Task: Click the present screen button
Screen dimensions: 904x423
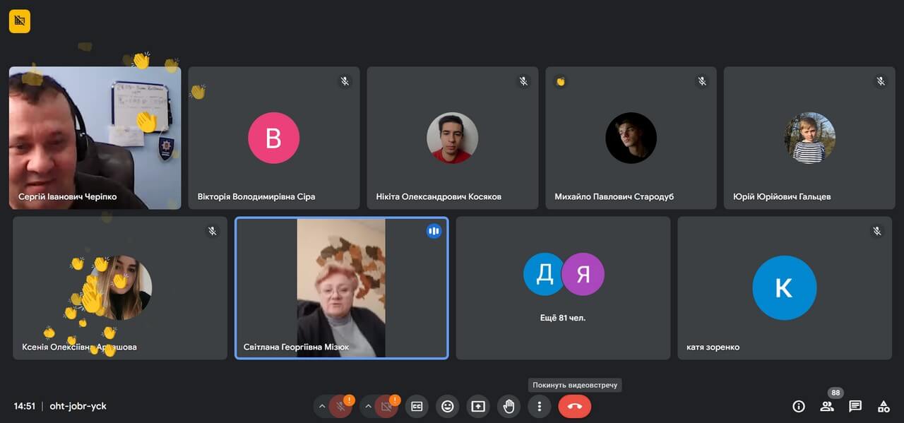Action: (478, 406)
